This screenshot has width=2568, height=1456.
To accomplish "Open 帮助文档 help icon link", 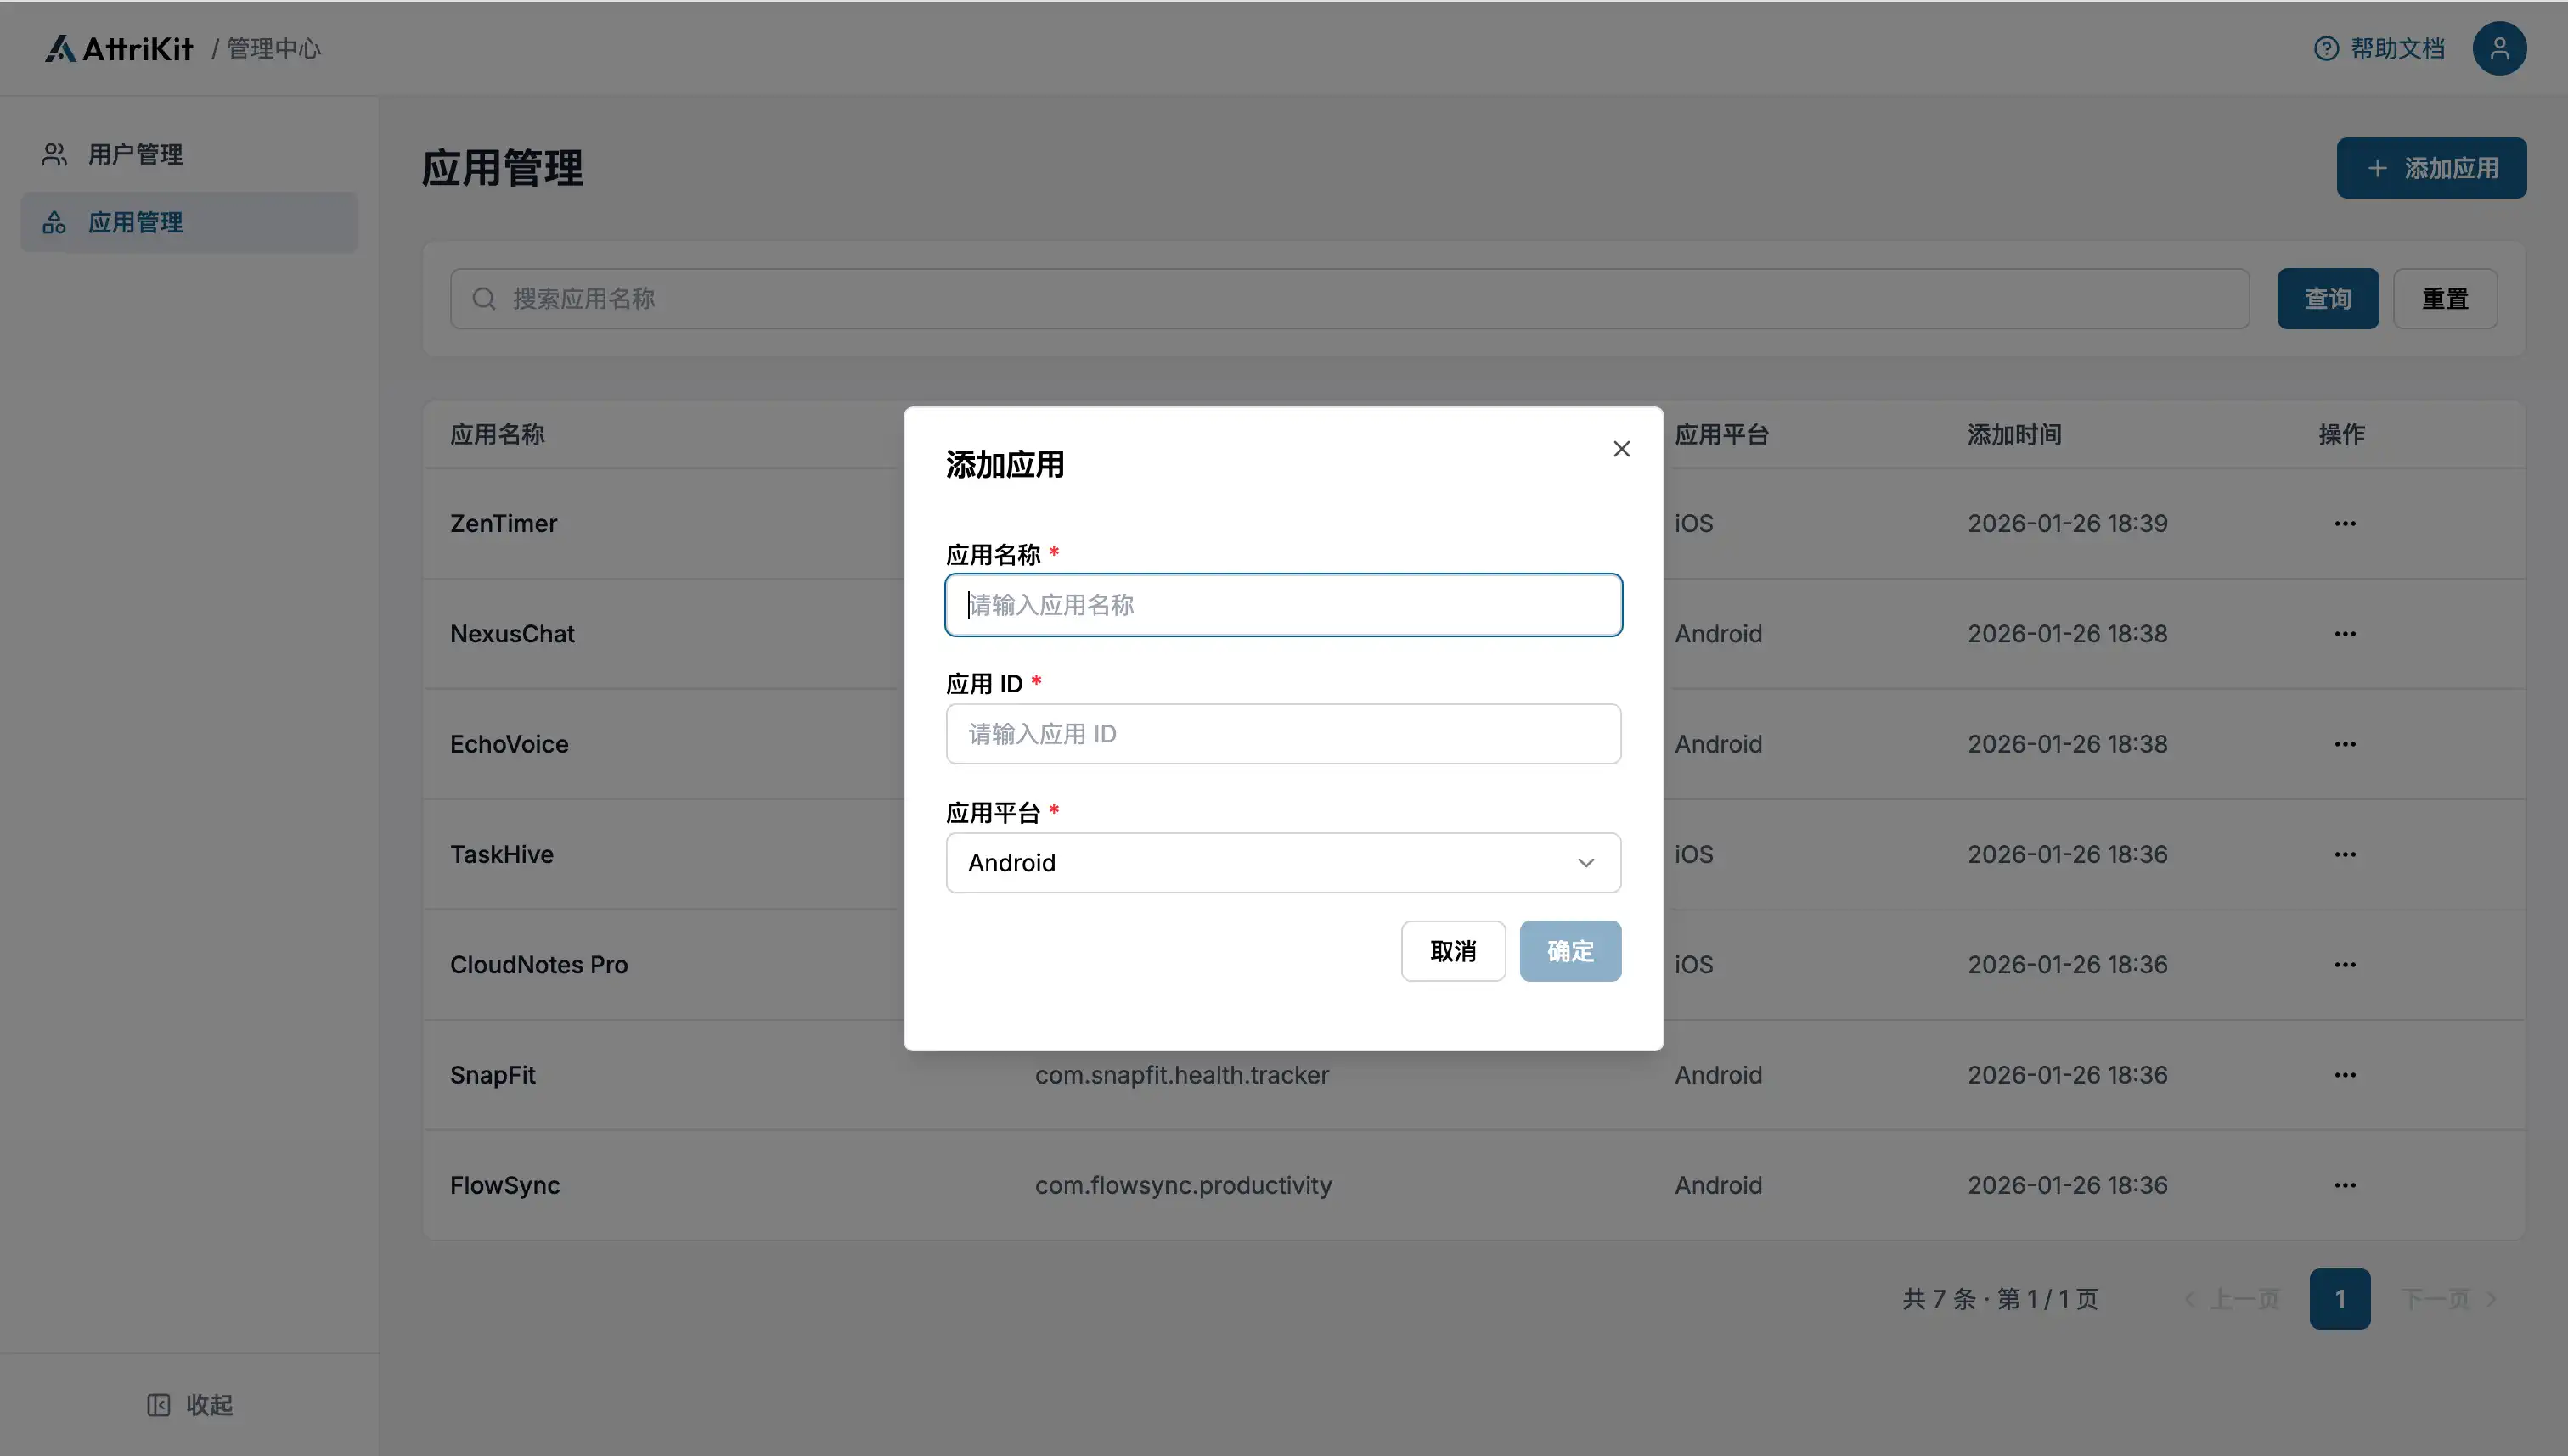I will tap(2326, 48).
